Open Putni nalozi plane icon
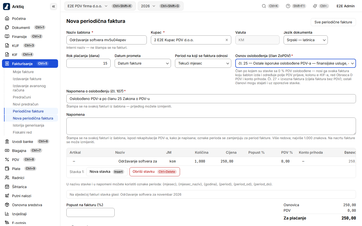The height and width of the screenshot is (226, 362). 7,196
